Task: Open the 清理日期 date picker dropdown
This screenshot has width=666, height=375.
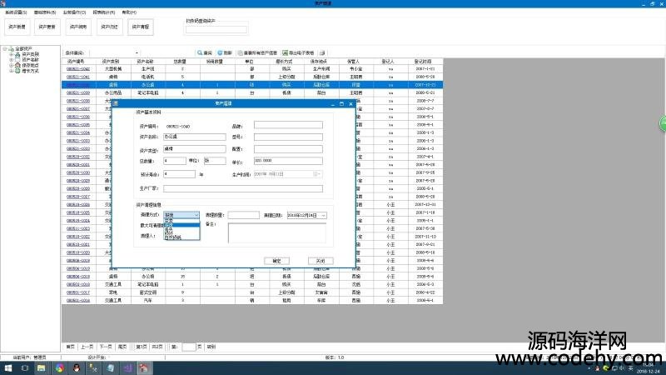Action: [x=323, y=215]
